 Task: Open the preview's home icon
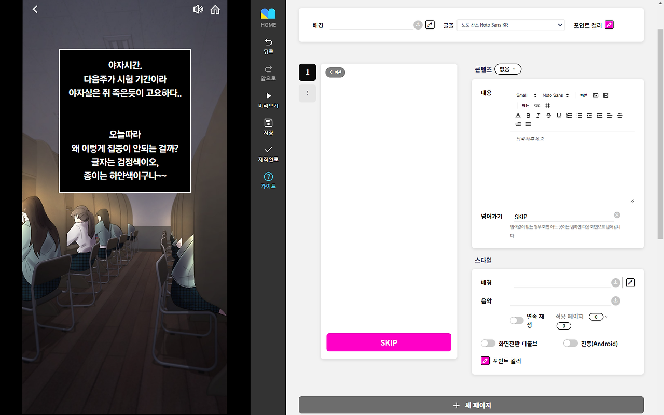click(x=215, y=9)
